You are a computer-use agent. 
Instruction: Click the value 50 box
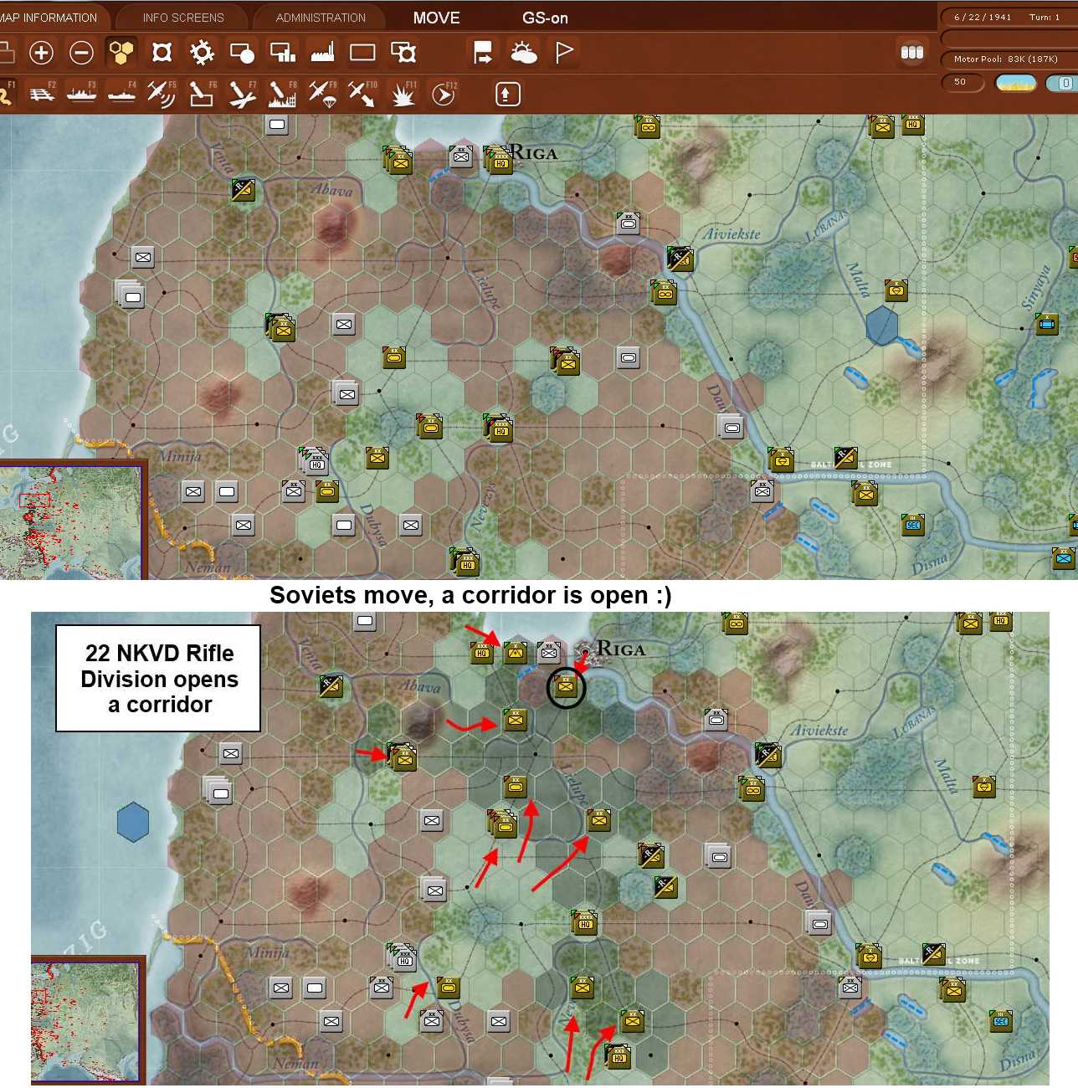[x=962, y=82]
